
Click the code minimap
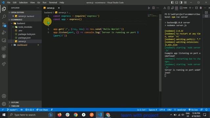click(153, 15)
